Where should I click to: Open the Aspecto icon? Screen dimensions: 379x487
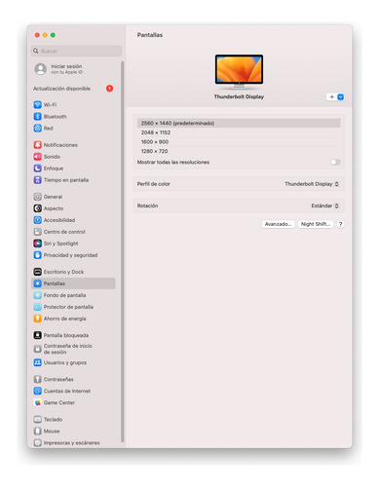(38, 208)
